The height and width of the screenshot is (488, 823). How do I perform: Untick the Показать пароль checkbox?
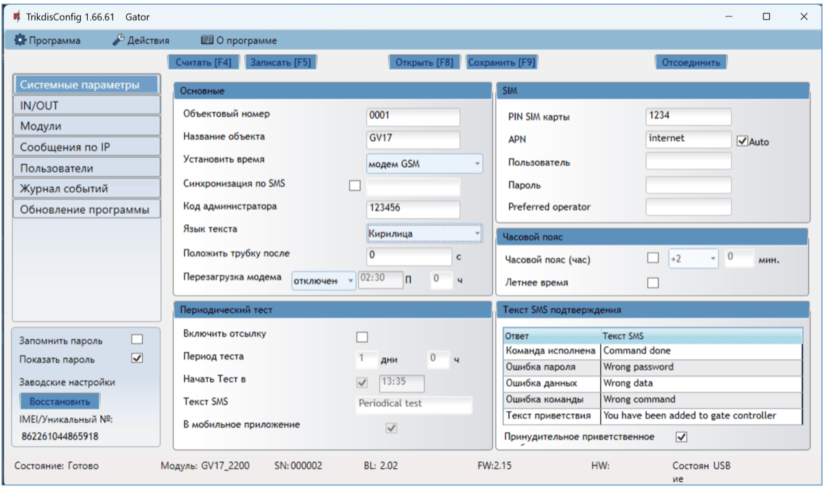137,358
